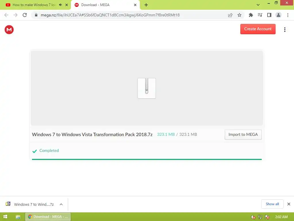Image resolution: width=294 pixels, height=221 pixels.
Task: Click Show all downloads
Action: [x=272, y=204]
